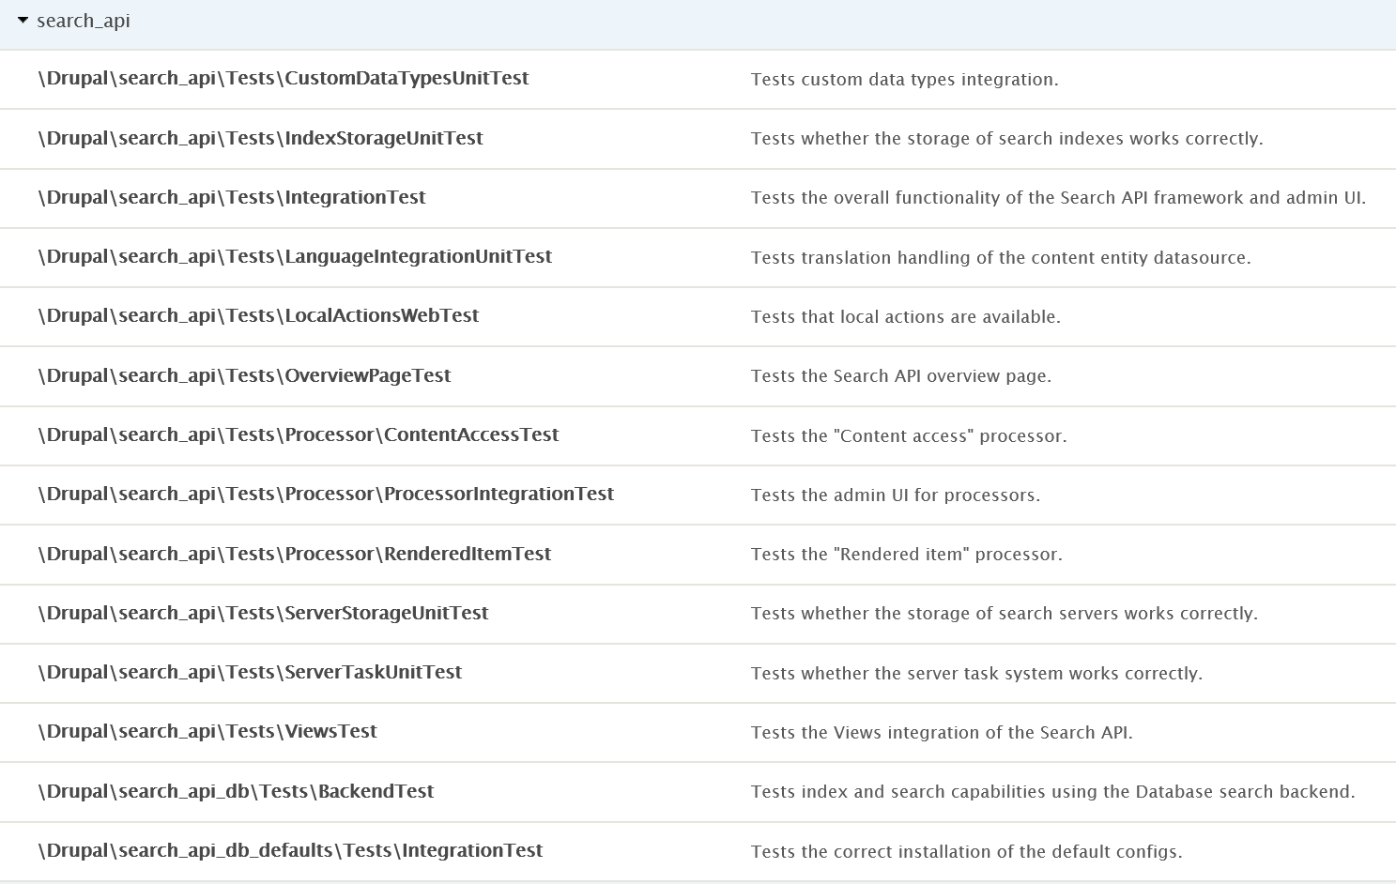The height and width of the screenshot is (884, 1396).
Task: Select the ViewsTest class name
Action: (207, 731)
